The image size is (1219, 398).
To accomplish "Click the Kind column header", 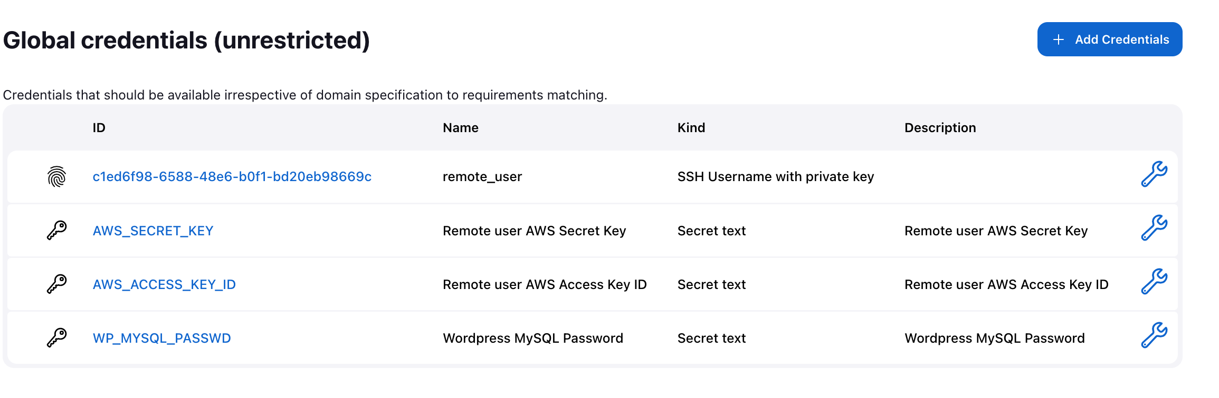I will click(691, 128).
